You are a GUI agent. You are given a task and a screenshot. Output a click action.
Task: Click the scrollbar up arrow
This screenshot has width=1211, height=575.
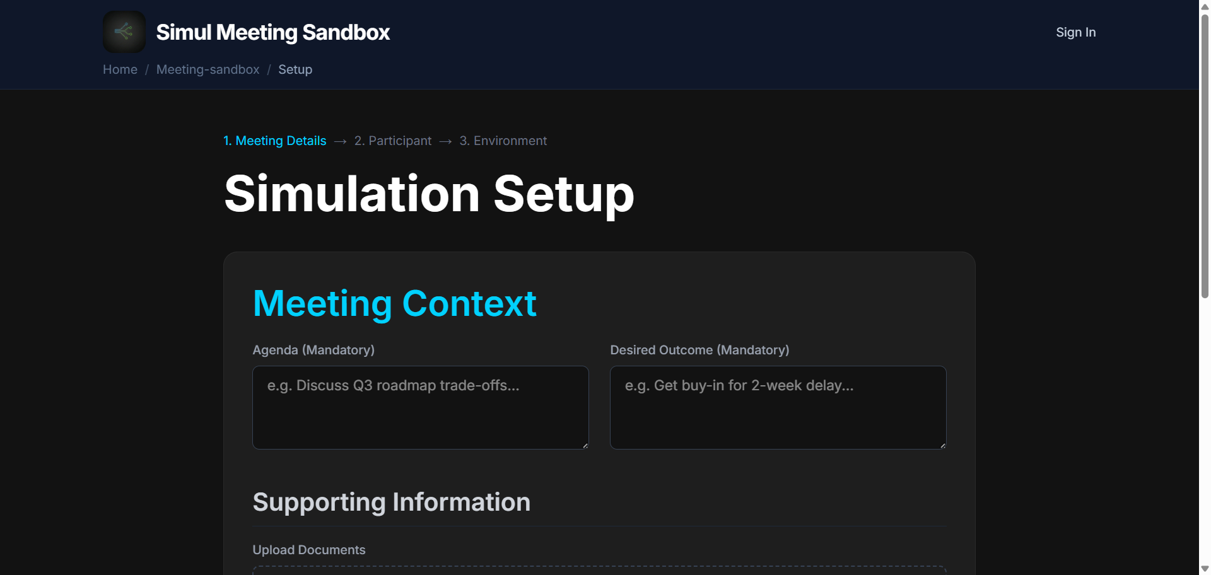coord(1205,6)
